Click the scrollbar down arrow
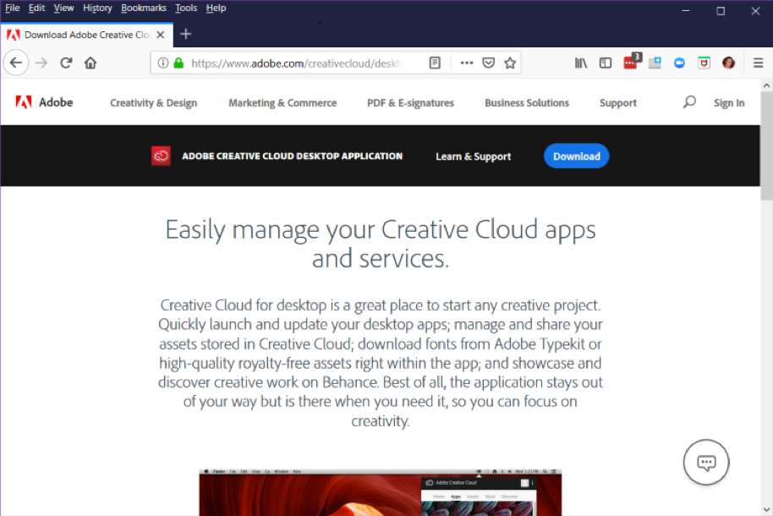 (x=766, y=509)
